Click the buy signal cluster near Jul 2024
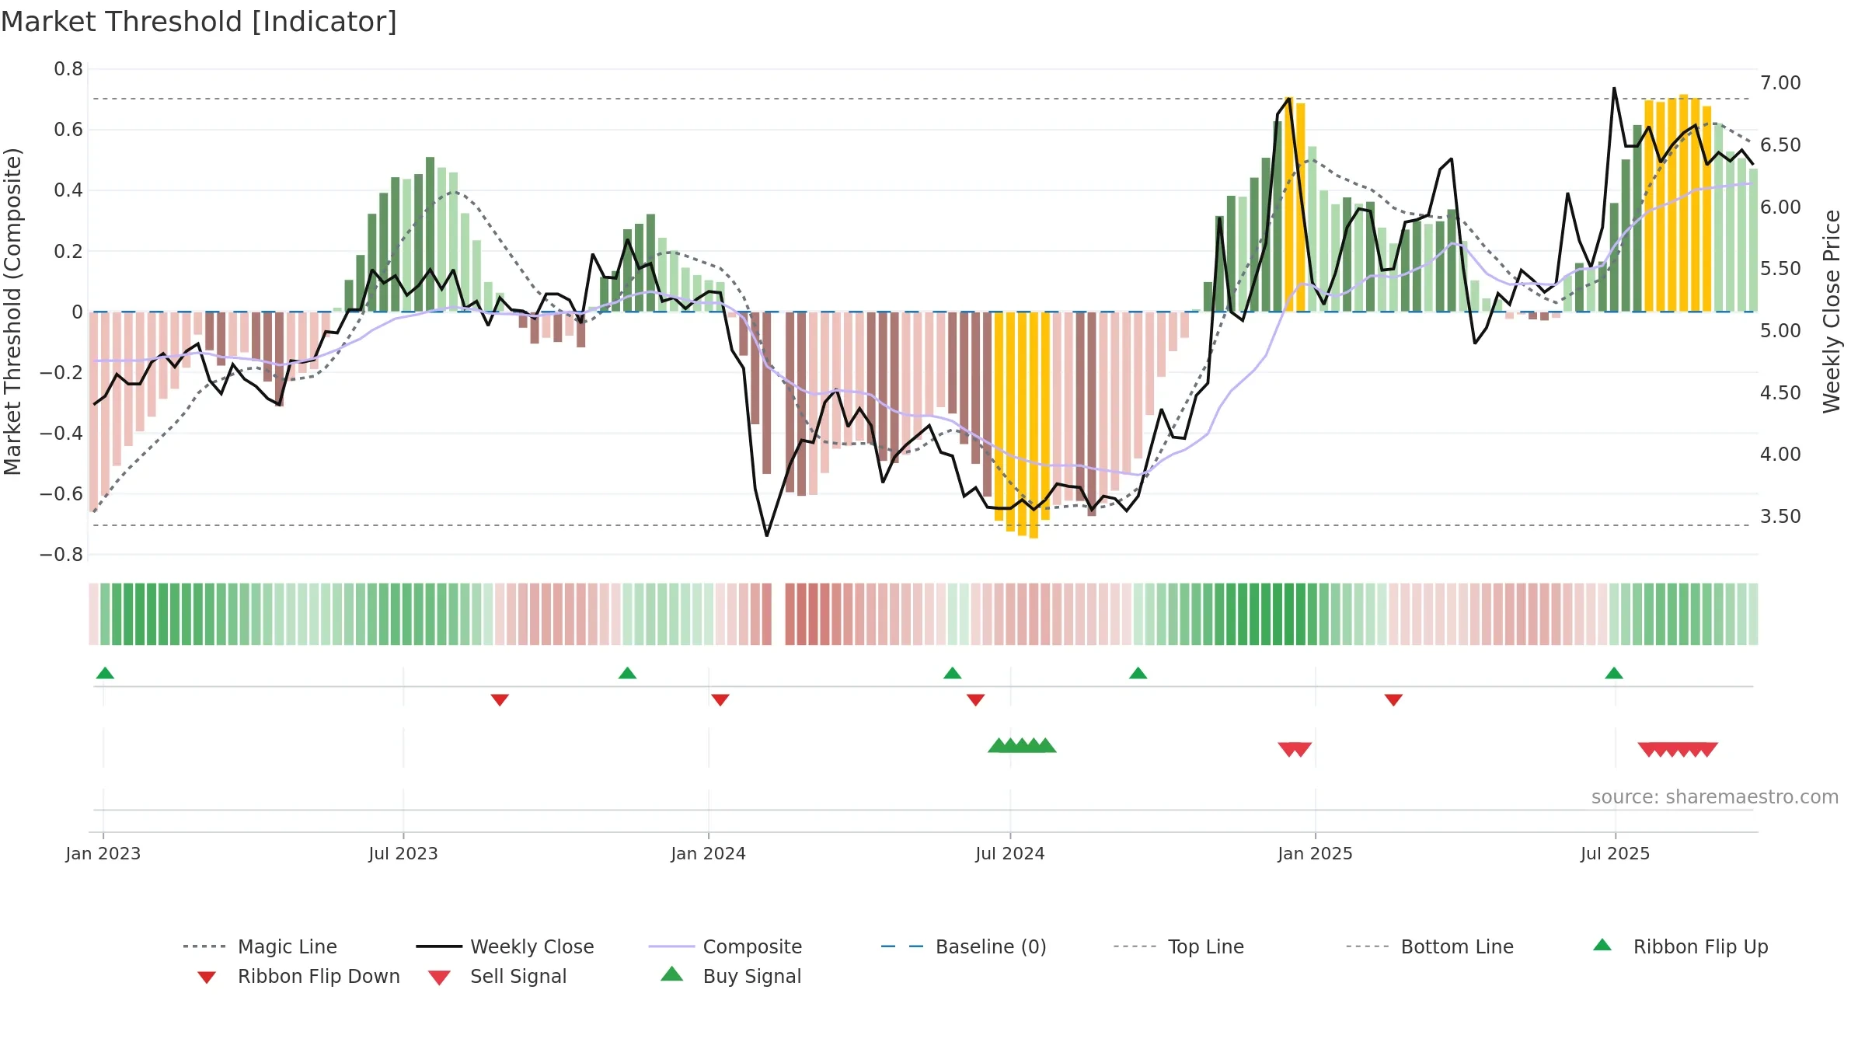 click(1022, 745)
